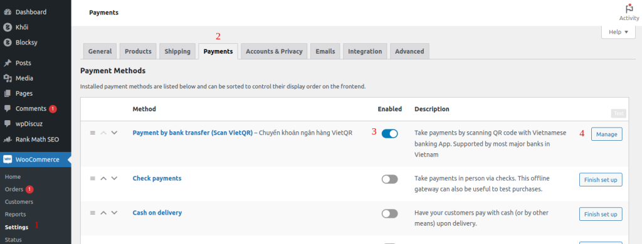
Task: Click the Payments page title
Action: pyautogui.click(x=103, y=13)
